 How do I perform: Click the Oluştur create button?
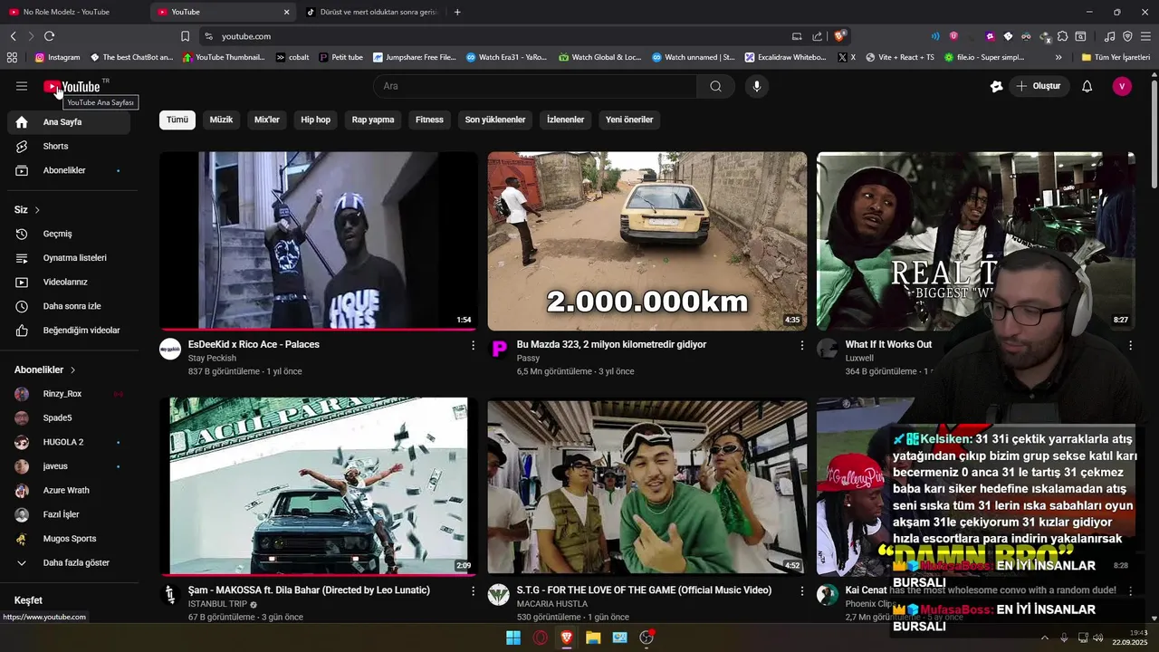tap(1038, 86)
